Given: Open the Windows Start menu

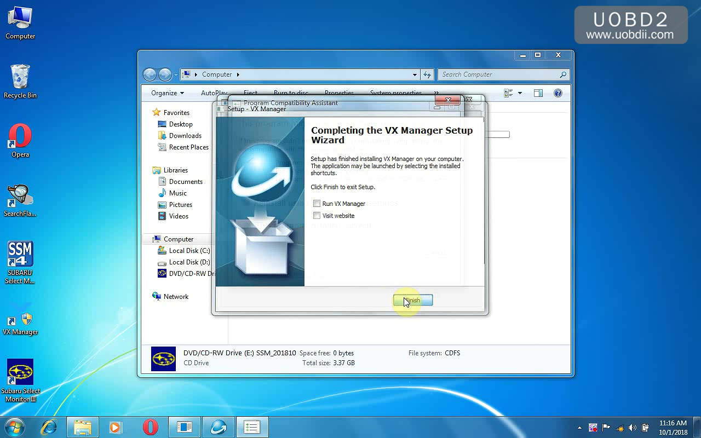Looking at the screenshot, I should click(14, 427).
